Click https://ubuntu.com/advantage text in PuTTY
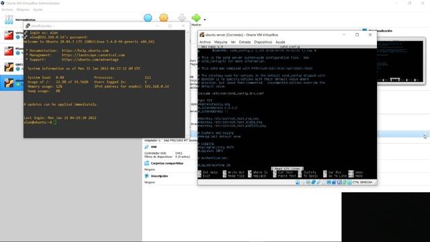This screenshot has height=242, width=430. [90, 59]
